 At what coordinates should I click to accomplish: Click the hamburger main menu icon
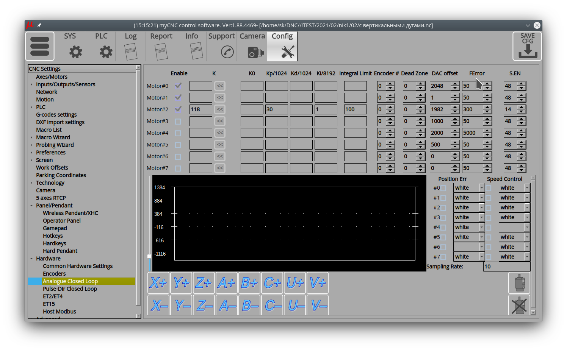40,46
